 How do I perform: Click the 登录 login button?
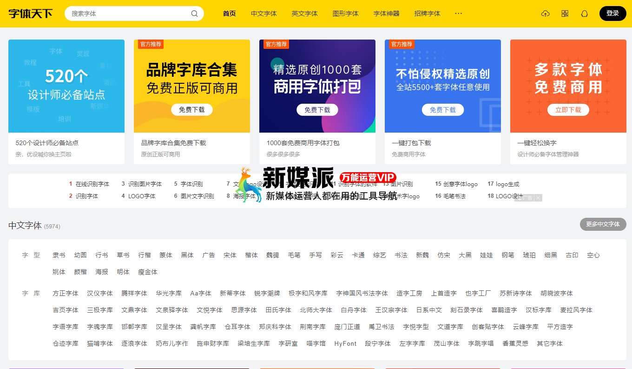pyautogui.click(x=613, y=13)
